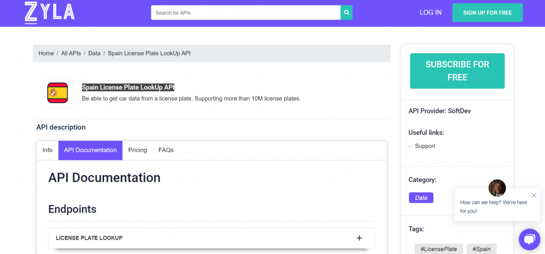Click the support agent avatar

(497, 188)
